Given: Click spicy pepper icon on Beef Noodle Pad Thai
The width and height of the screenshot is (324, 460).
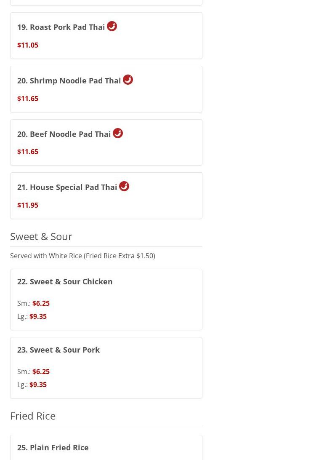Looking at the screenshot, I should pos(118,133).
